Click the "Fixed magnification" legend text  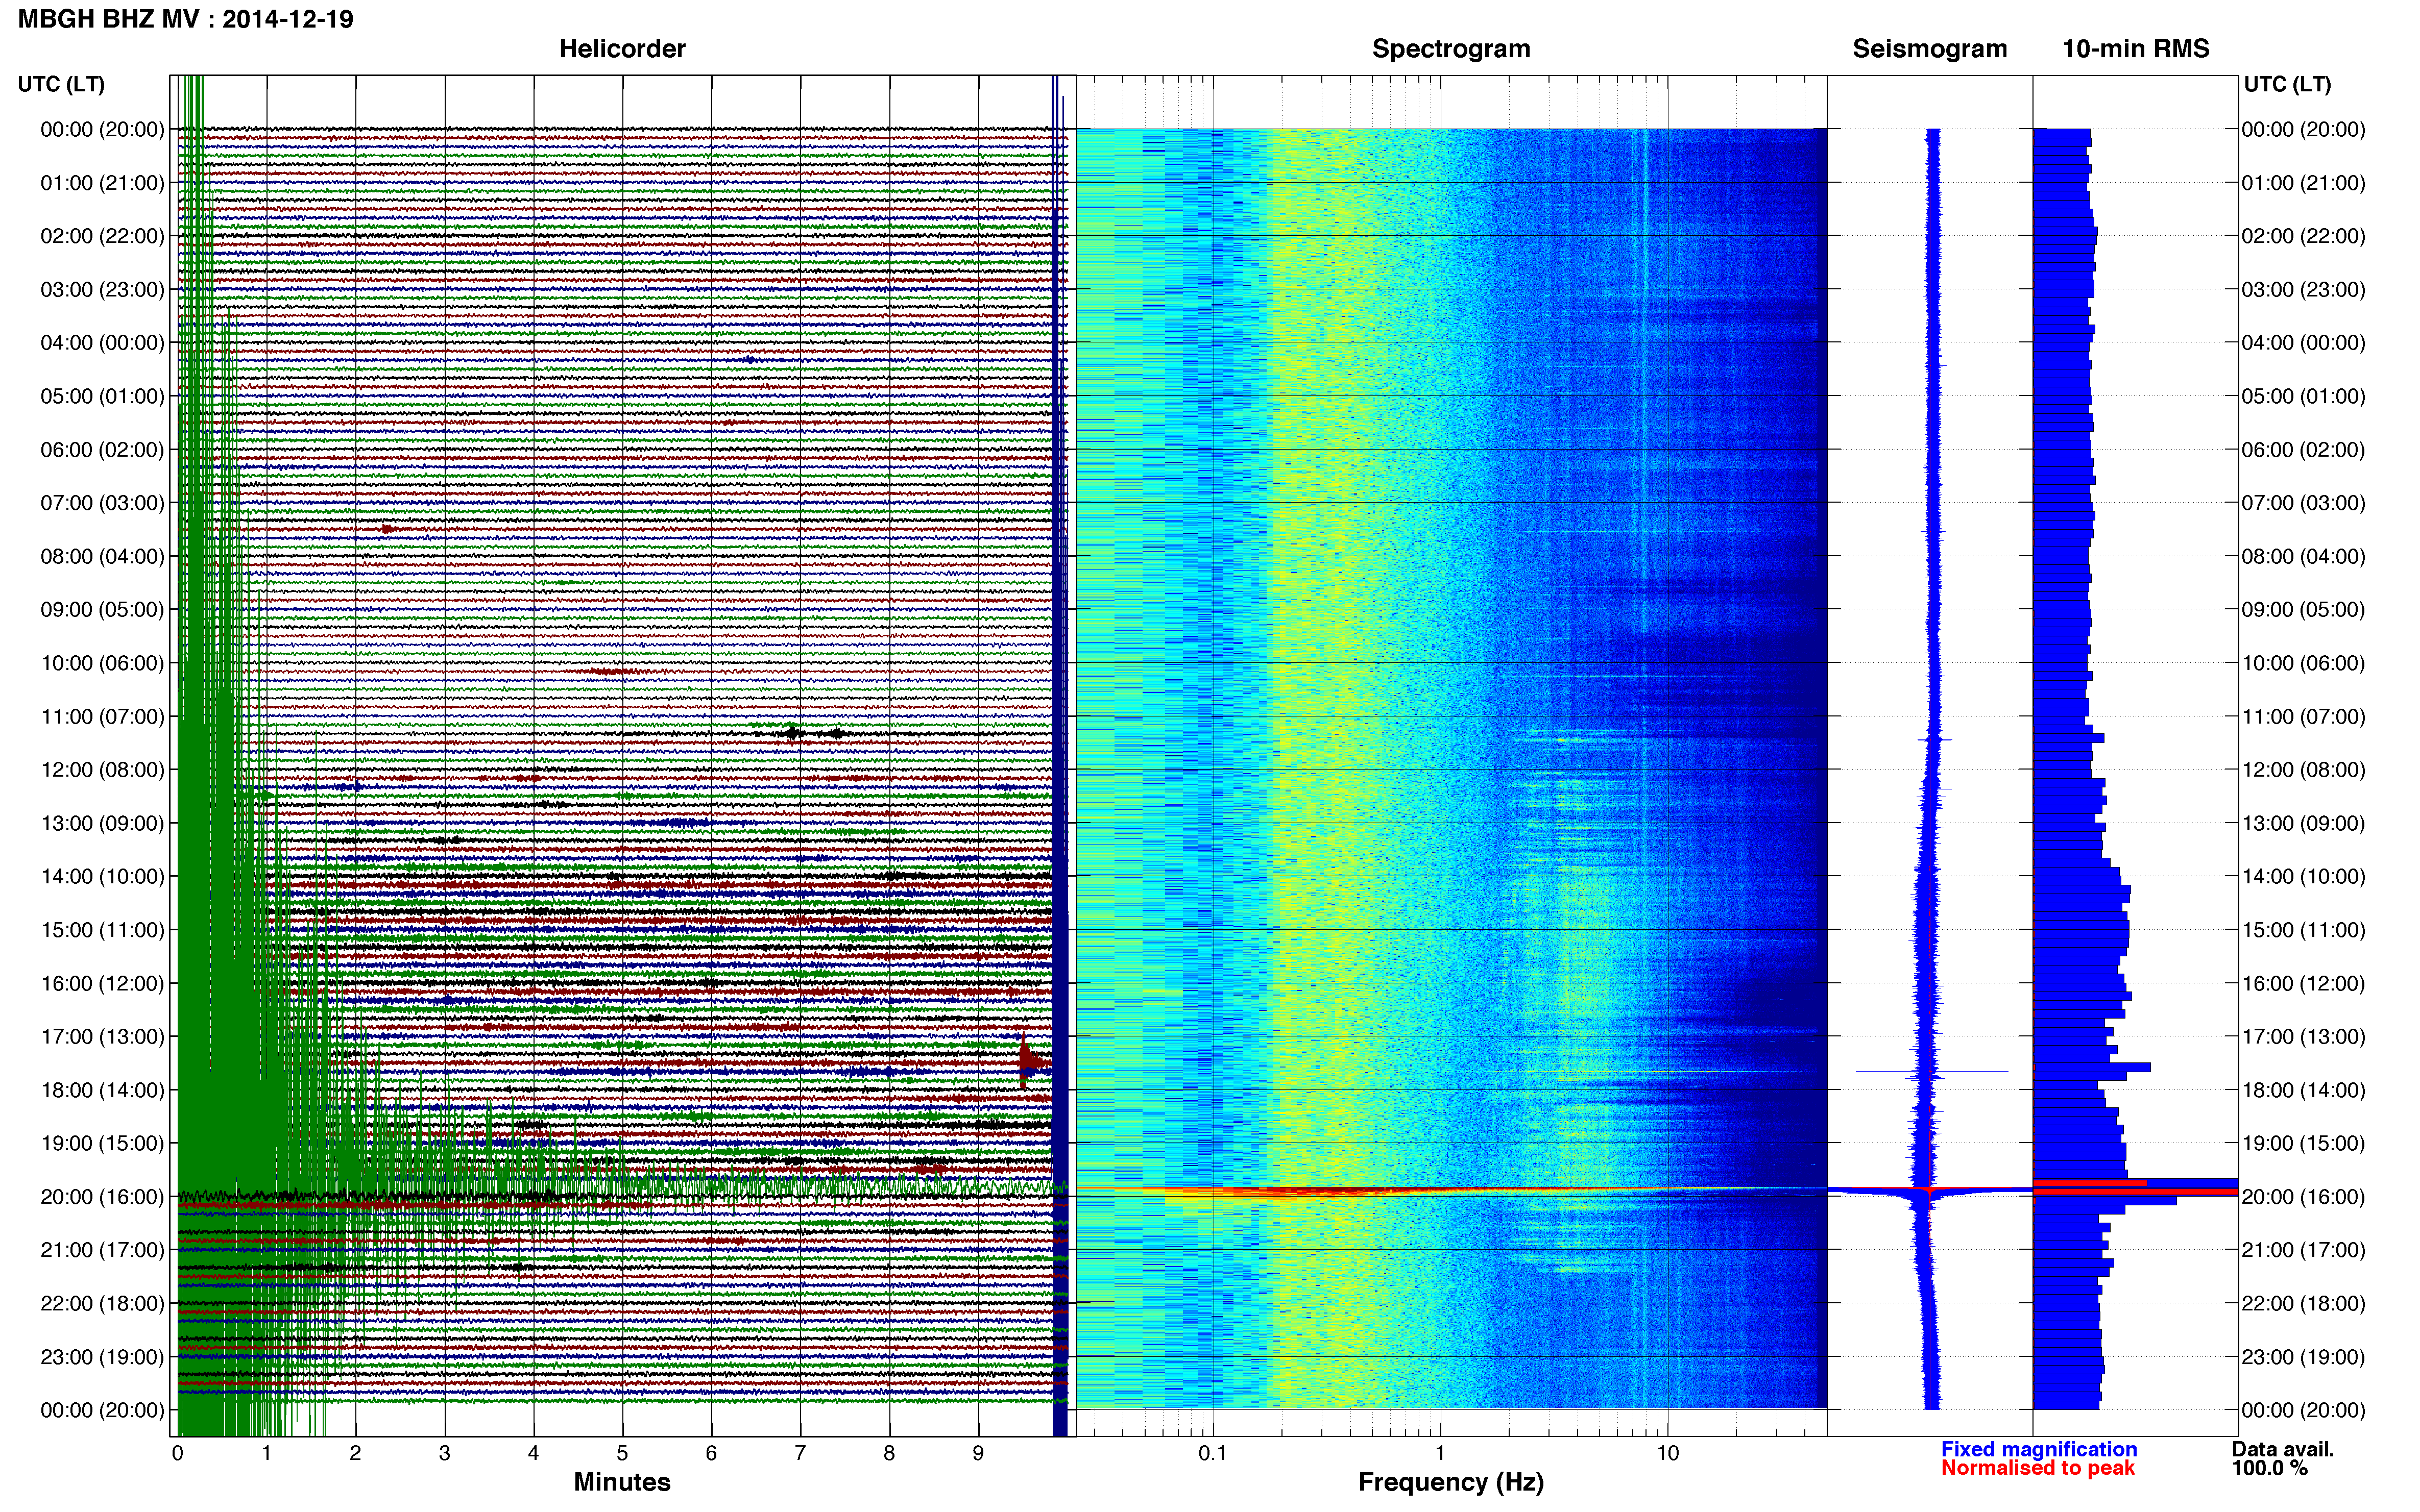click(x=2039, y=1449)
